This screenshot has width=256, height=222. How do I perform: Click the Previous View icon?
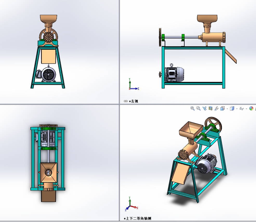204,108
